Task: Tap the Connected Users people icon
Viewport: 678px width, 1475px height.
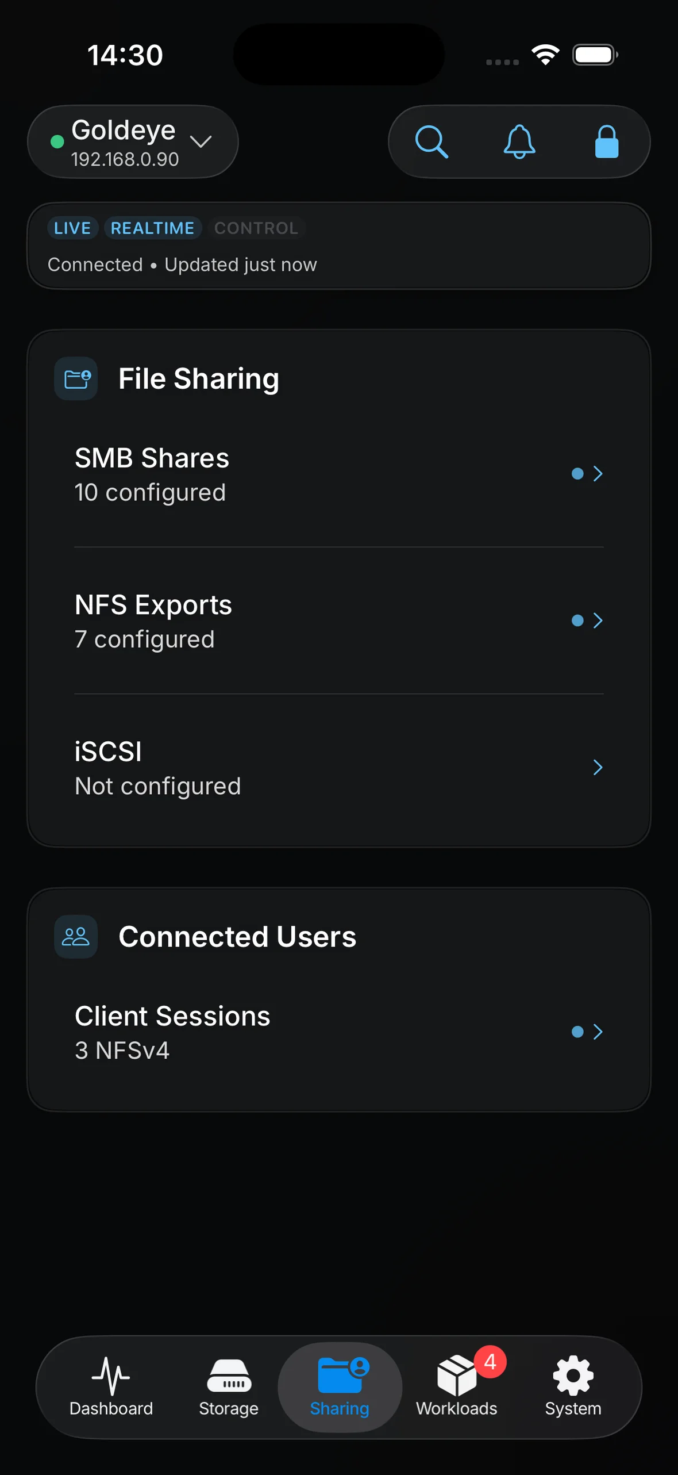Action: (x=76, y=936)
